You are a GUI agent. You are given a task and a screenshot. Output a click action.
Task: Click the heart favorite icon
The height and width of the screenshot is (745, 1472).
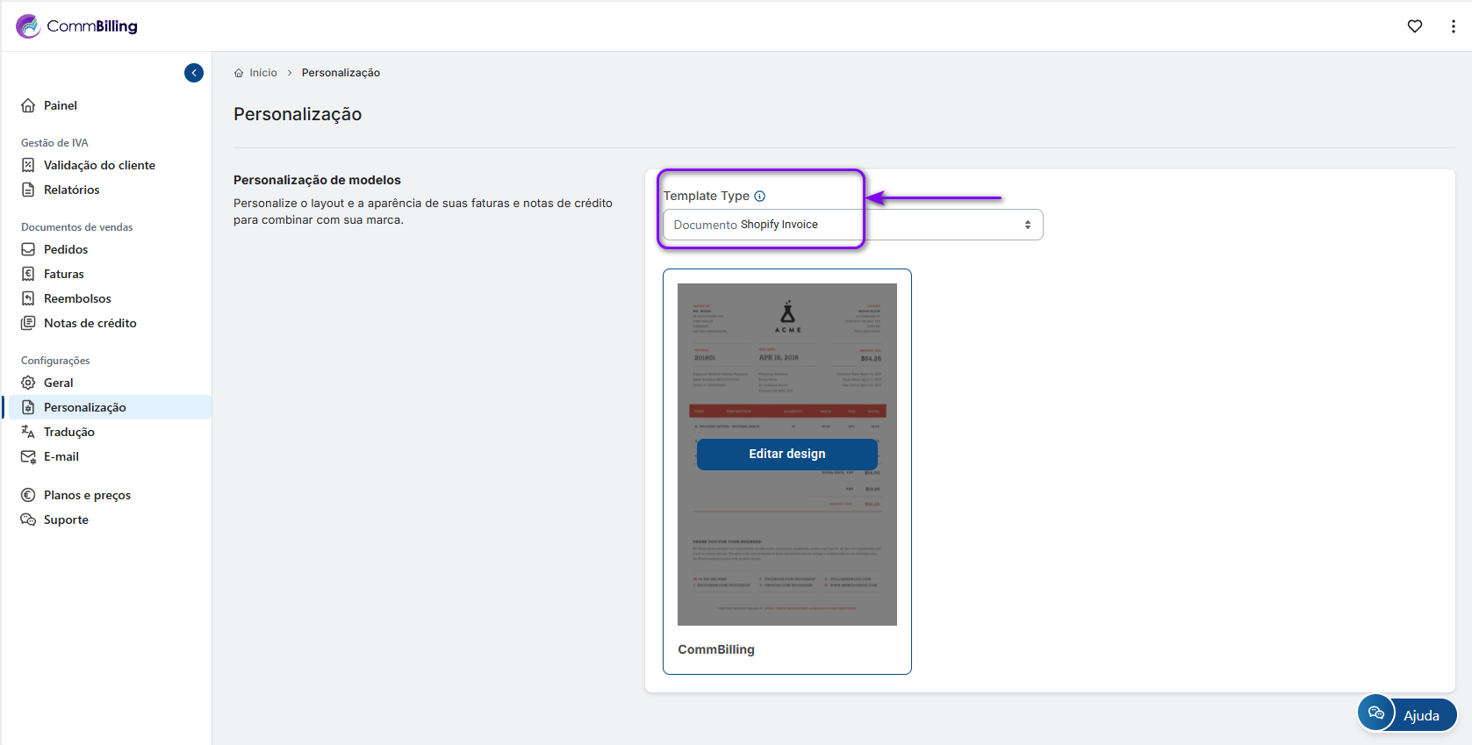[1414, 26]
